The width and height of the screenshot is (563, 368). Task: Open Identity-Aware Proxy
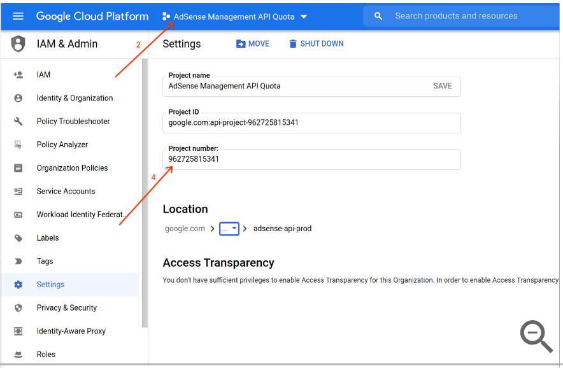(70, 331)
